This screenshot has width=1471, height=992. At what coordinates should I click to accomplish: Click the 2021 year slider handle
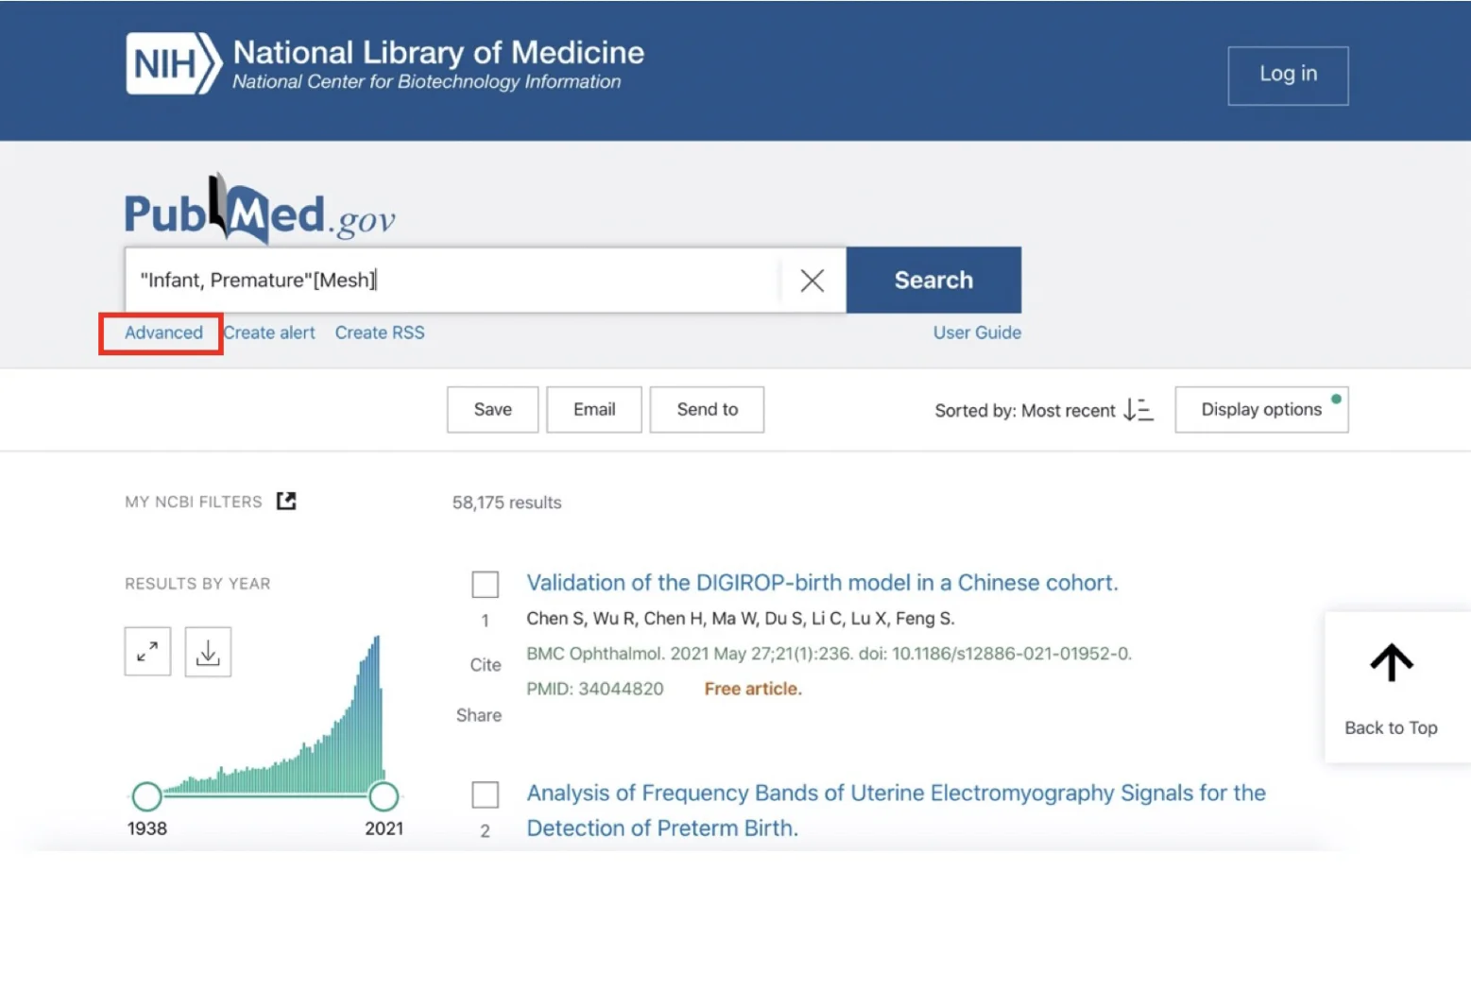(x=384, y=796)
